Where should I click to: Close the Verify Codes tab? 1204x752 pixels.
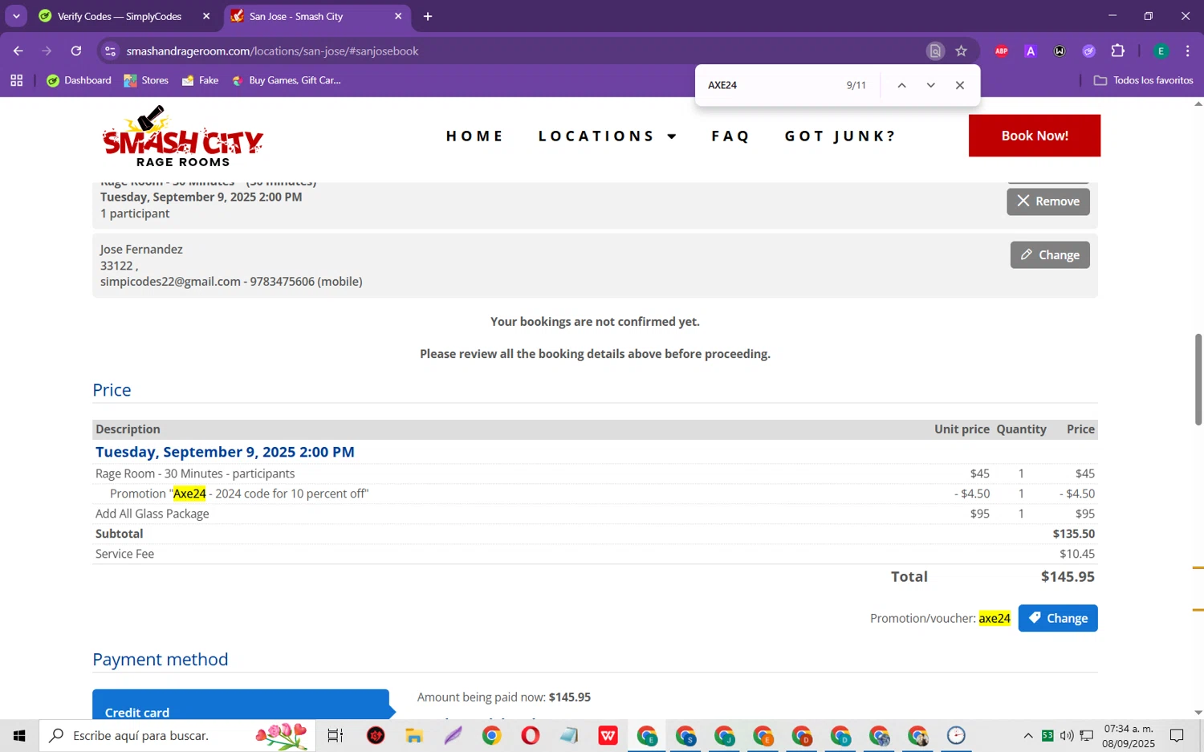tap(205, 16)
